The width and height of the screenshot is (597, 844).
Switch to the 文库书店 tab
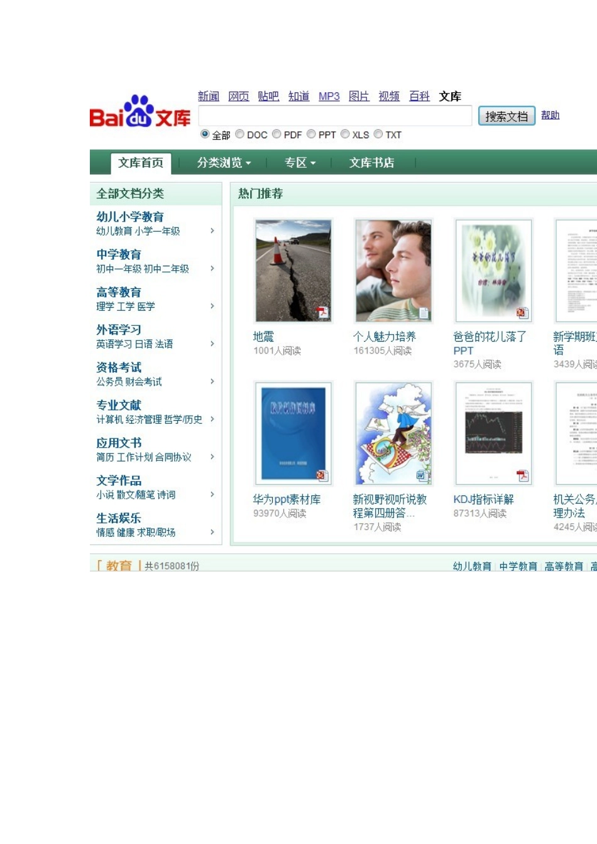point(371,162)
